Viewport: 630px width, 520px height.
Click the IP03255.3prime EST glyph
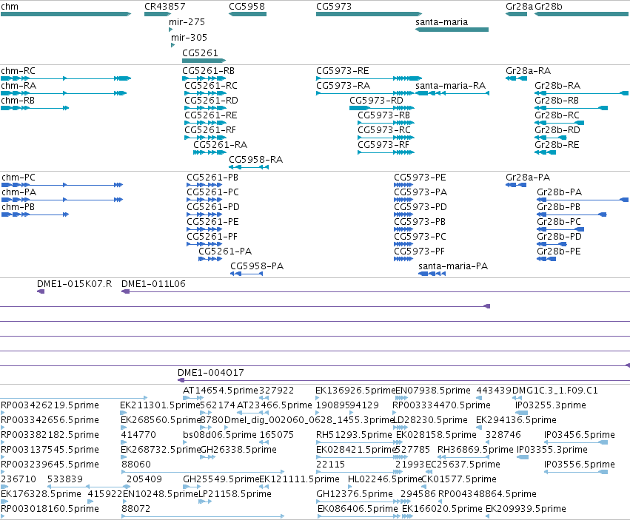(x=521, y=413)
